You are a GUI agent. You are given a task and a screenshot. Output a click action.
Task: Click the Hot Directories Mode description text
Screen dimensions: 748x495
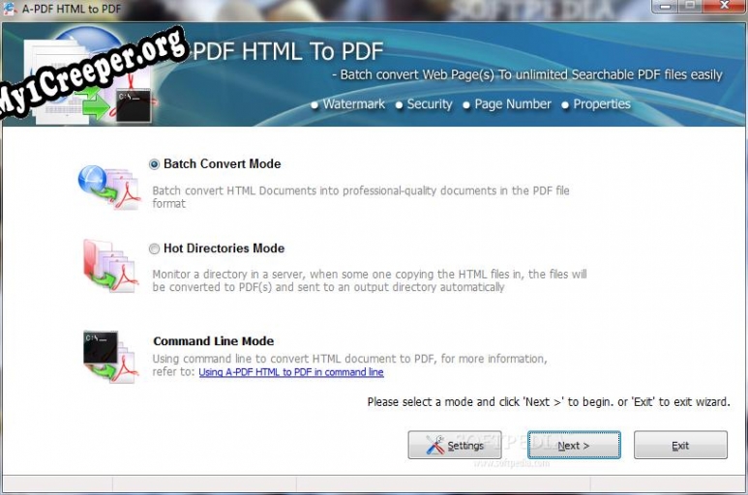coord(369,280)
